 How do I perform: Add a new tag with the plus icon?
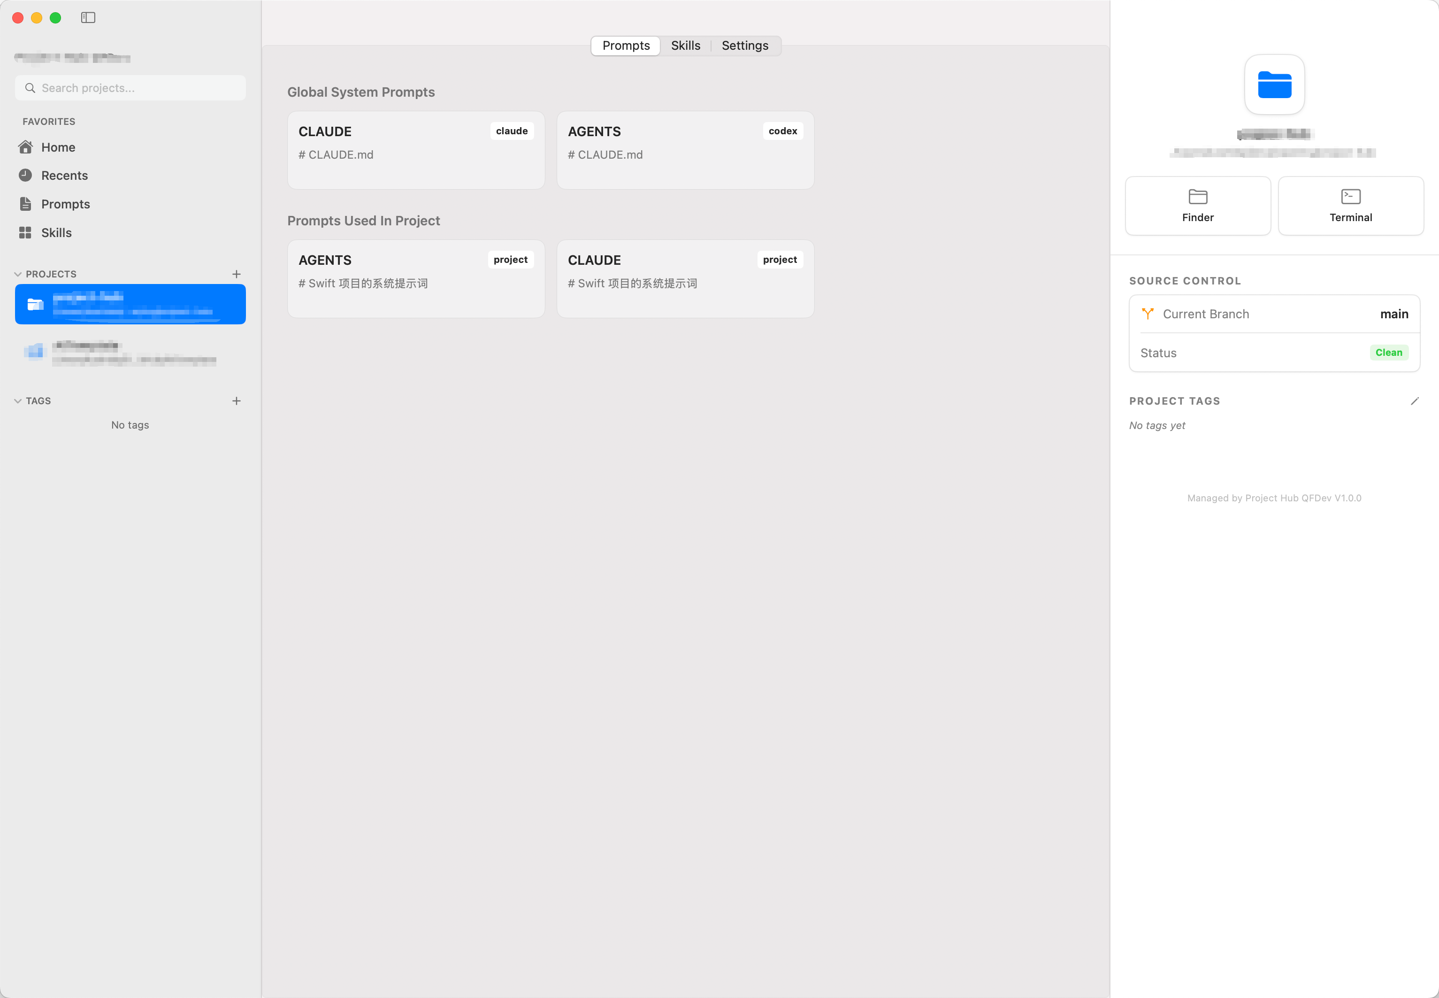click(236, 401)
